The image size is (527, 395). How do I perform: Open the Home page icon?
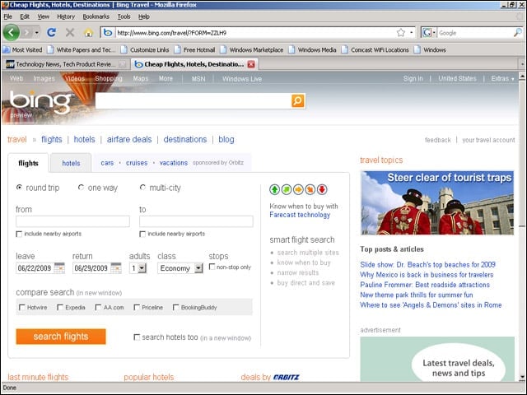[88, 33]
